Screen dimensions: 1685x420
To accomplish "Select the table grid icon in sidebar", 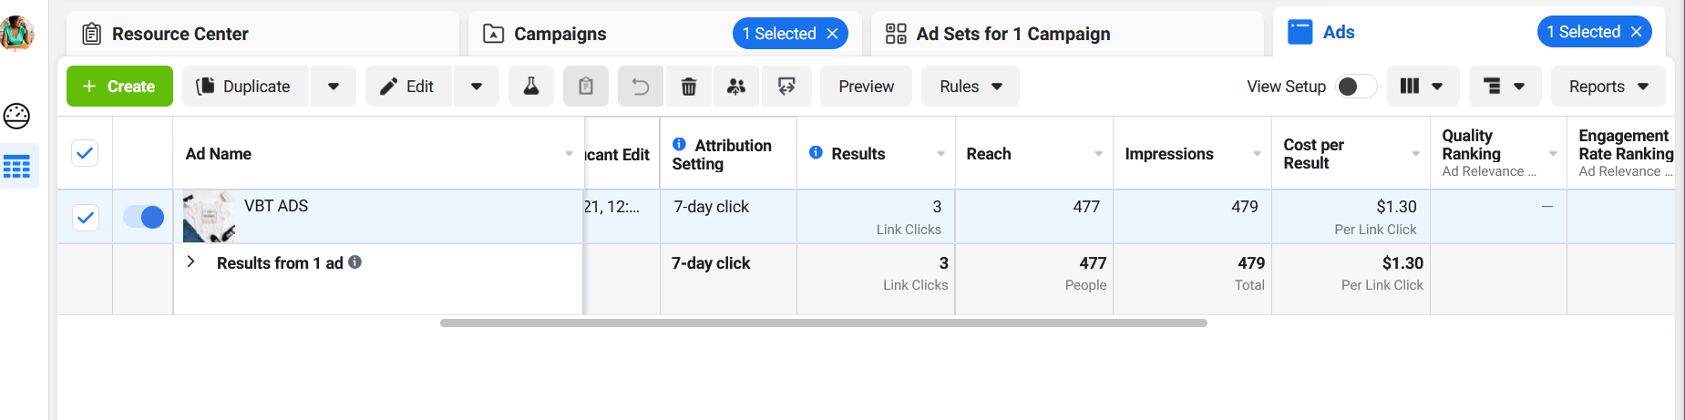I will tap(17, 167).
